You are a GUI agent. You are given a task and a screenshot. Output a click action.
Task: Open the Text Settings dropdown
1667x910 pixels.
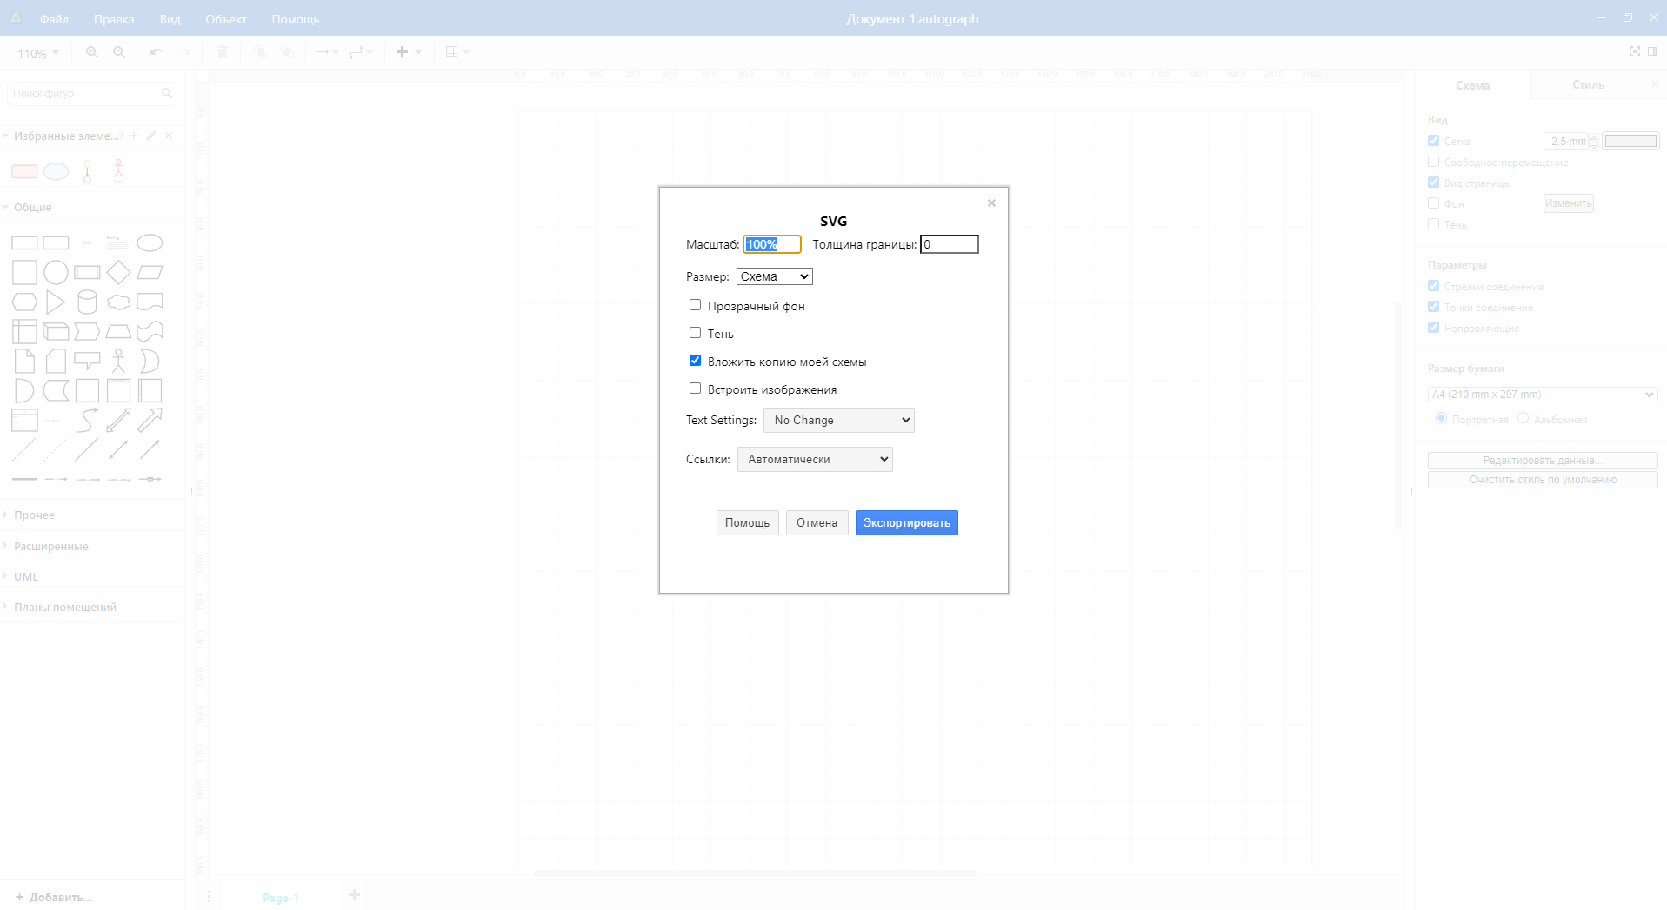pos(838,421)
